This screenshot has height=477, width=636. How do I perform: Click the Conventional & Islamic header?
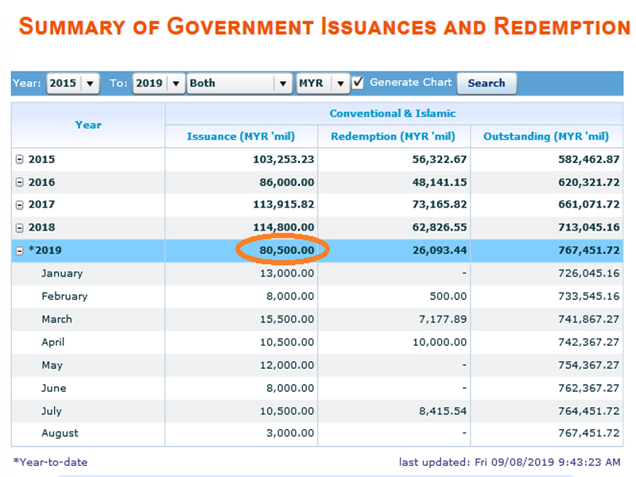[393, 114]
